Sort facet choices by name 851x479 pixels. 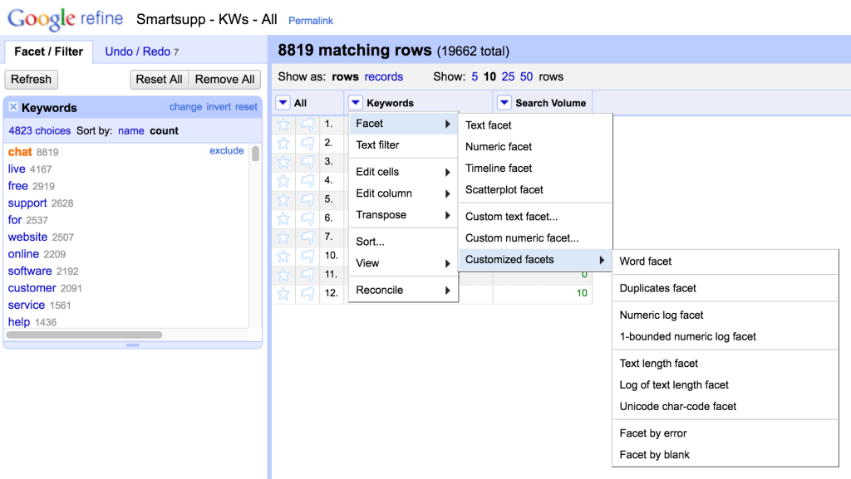pyautogui.click(x=130, y=130)
